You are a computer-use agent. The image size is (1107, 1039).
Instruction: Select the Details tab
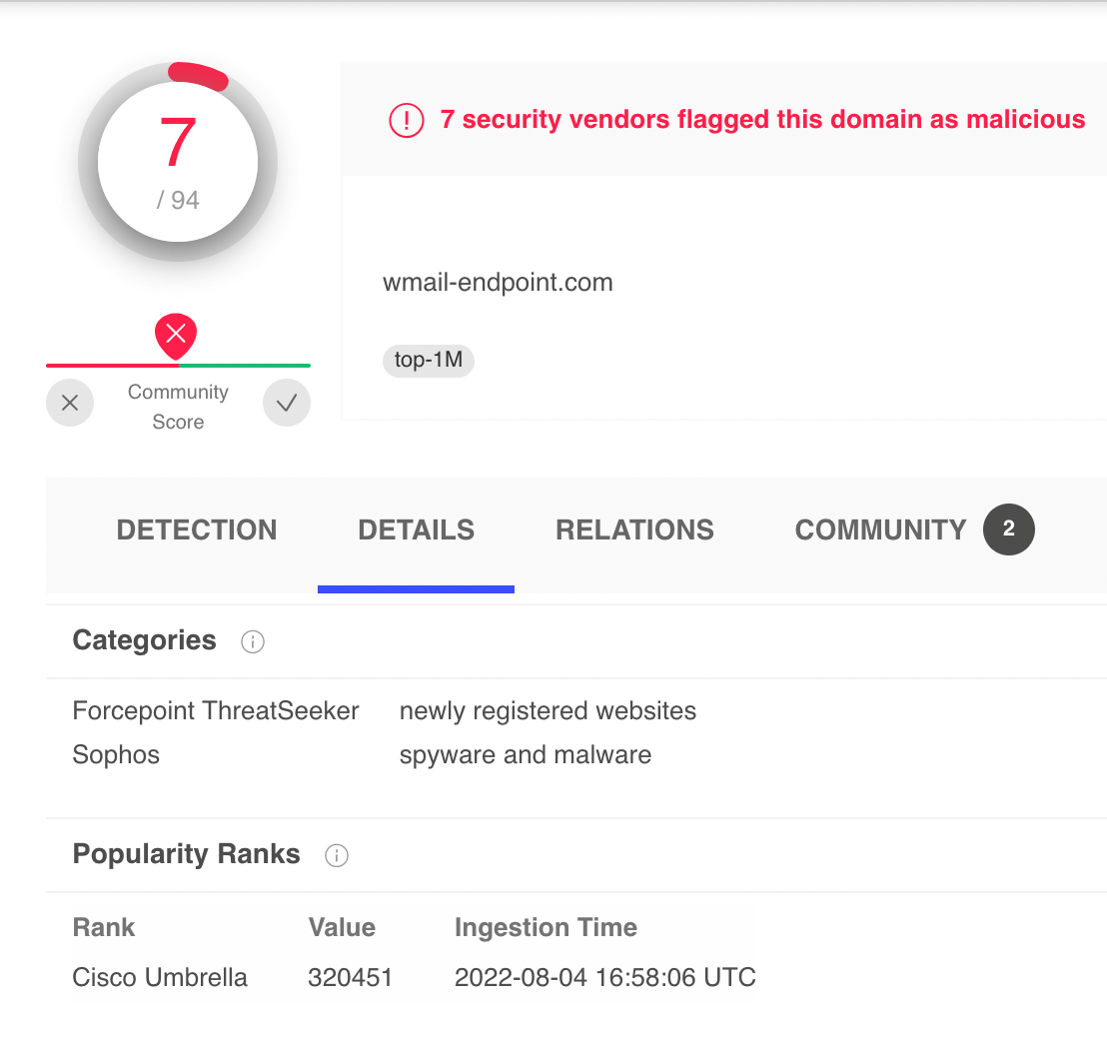(416, 529)
